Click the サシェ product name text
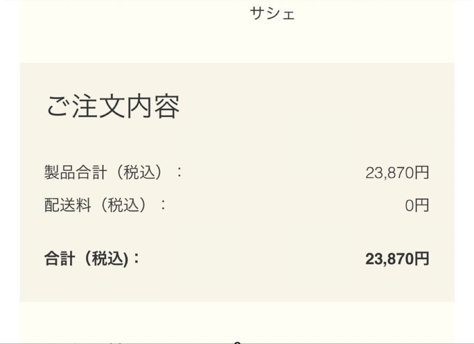The height and width of the screenshot is (344, 474). (272, 14)
